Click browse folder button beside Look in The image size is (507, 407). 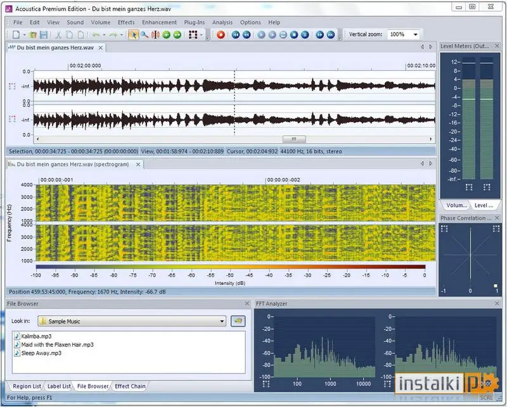click(x=238, y=321)
